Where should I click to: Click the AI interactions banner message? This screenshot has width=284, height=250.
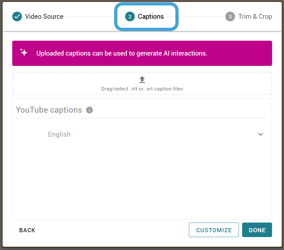coord(122,53)
